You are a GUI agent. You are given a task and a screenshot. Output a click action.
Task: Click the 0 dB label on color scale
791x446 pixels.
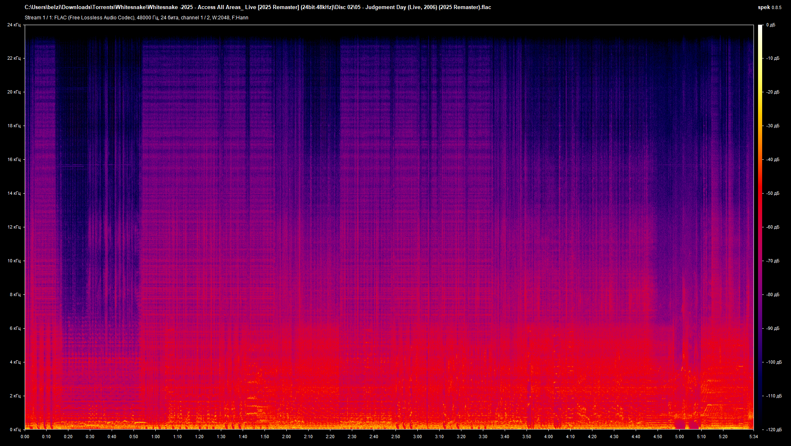click(771, 25)
